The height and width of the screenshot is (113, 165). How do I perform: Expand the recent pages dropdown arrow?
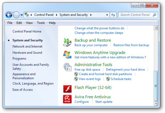[x=22, y=15]
